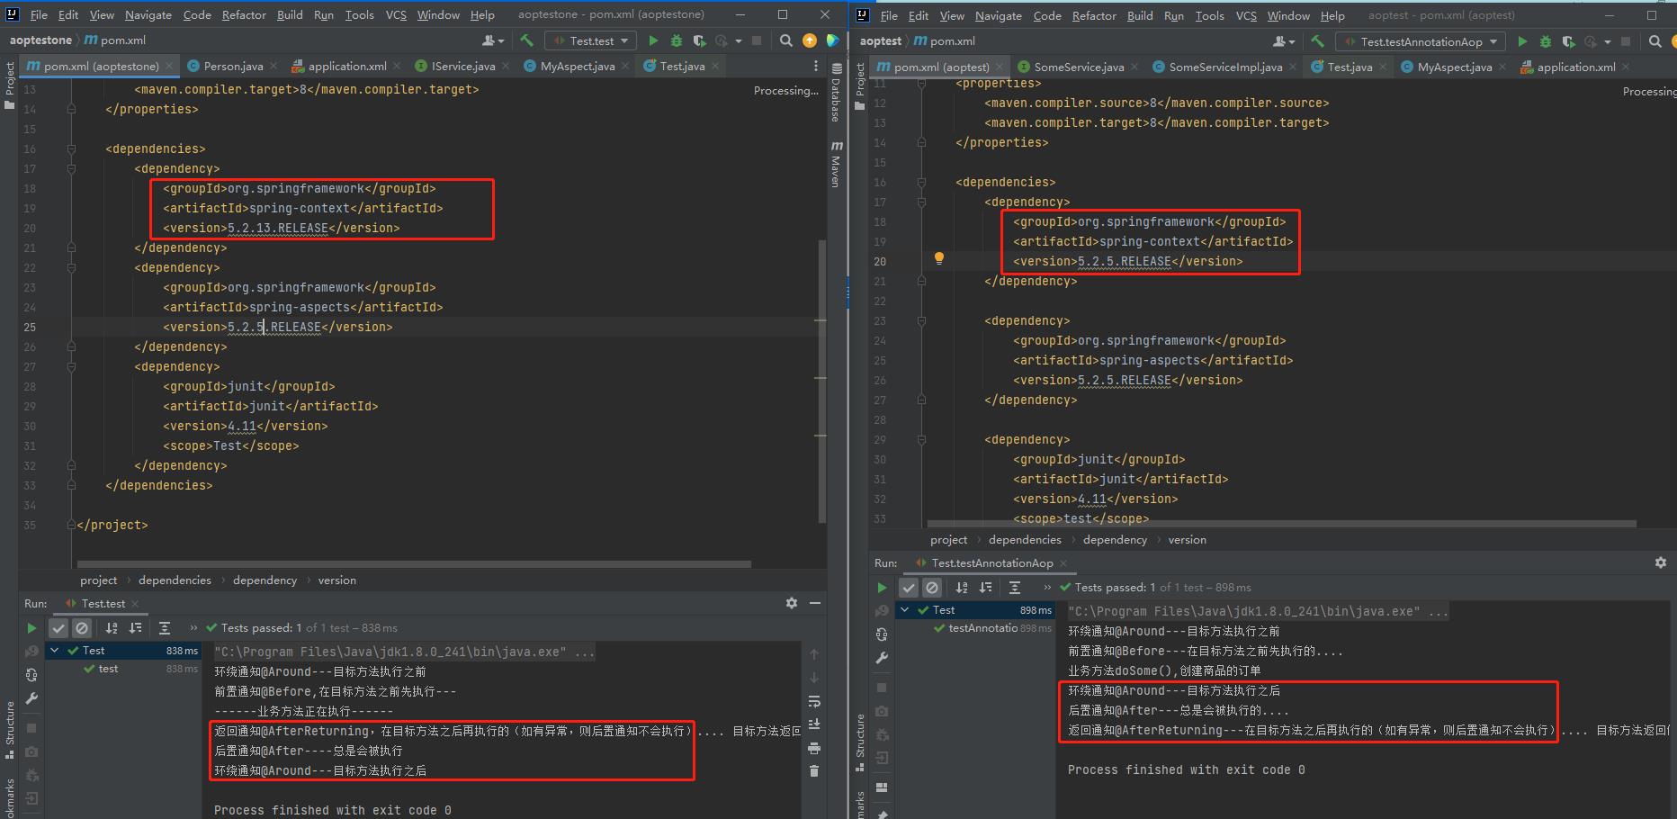Screen dimensions: 1677x819
Task: Run Test.test with green play in aoptestone toolbar
Action: (653, 40)
